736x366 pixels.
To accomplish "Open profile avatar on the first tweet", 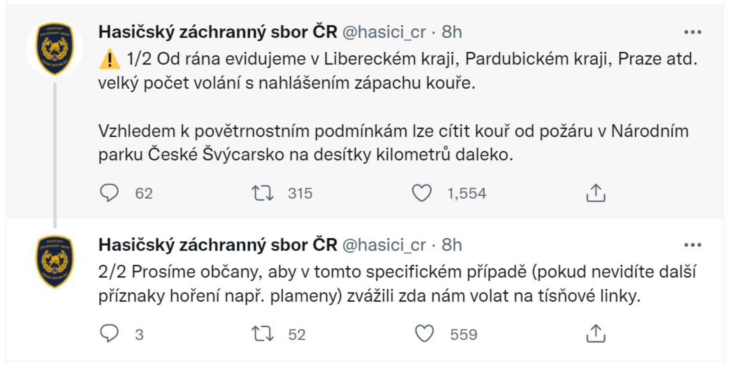I will 55,48.
